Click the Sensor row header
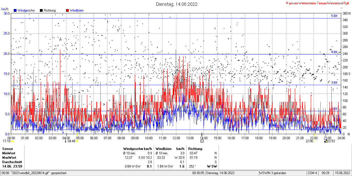 pyautogui.click(x=8, y=149)
